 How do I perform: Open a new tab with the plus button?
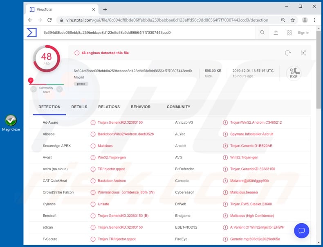click(105, 9)
